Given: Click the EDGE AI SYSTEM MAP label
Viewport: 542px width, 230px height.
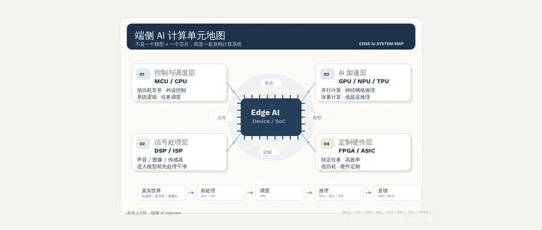Looking at the screenshot, I should pos(381,44).
